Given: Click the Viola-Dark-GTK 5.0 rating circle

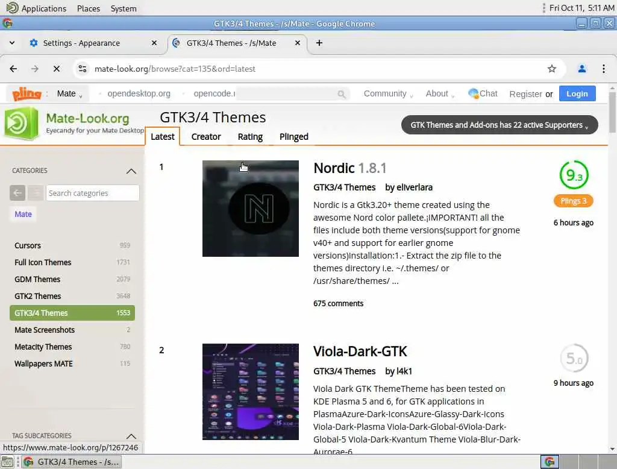Looking at the screenshot, I should [x=574, y=358].
